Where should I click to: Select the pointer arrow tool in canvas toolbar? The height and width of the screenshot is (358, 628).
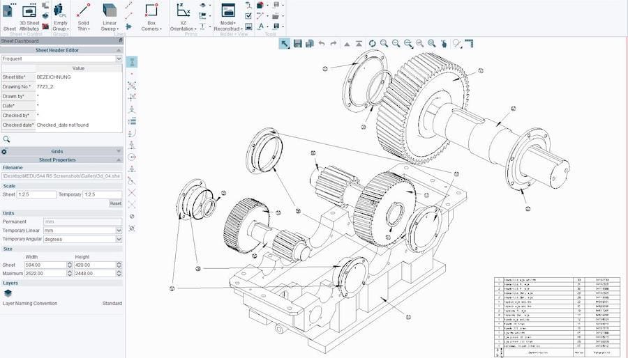tap(285, 44)
